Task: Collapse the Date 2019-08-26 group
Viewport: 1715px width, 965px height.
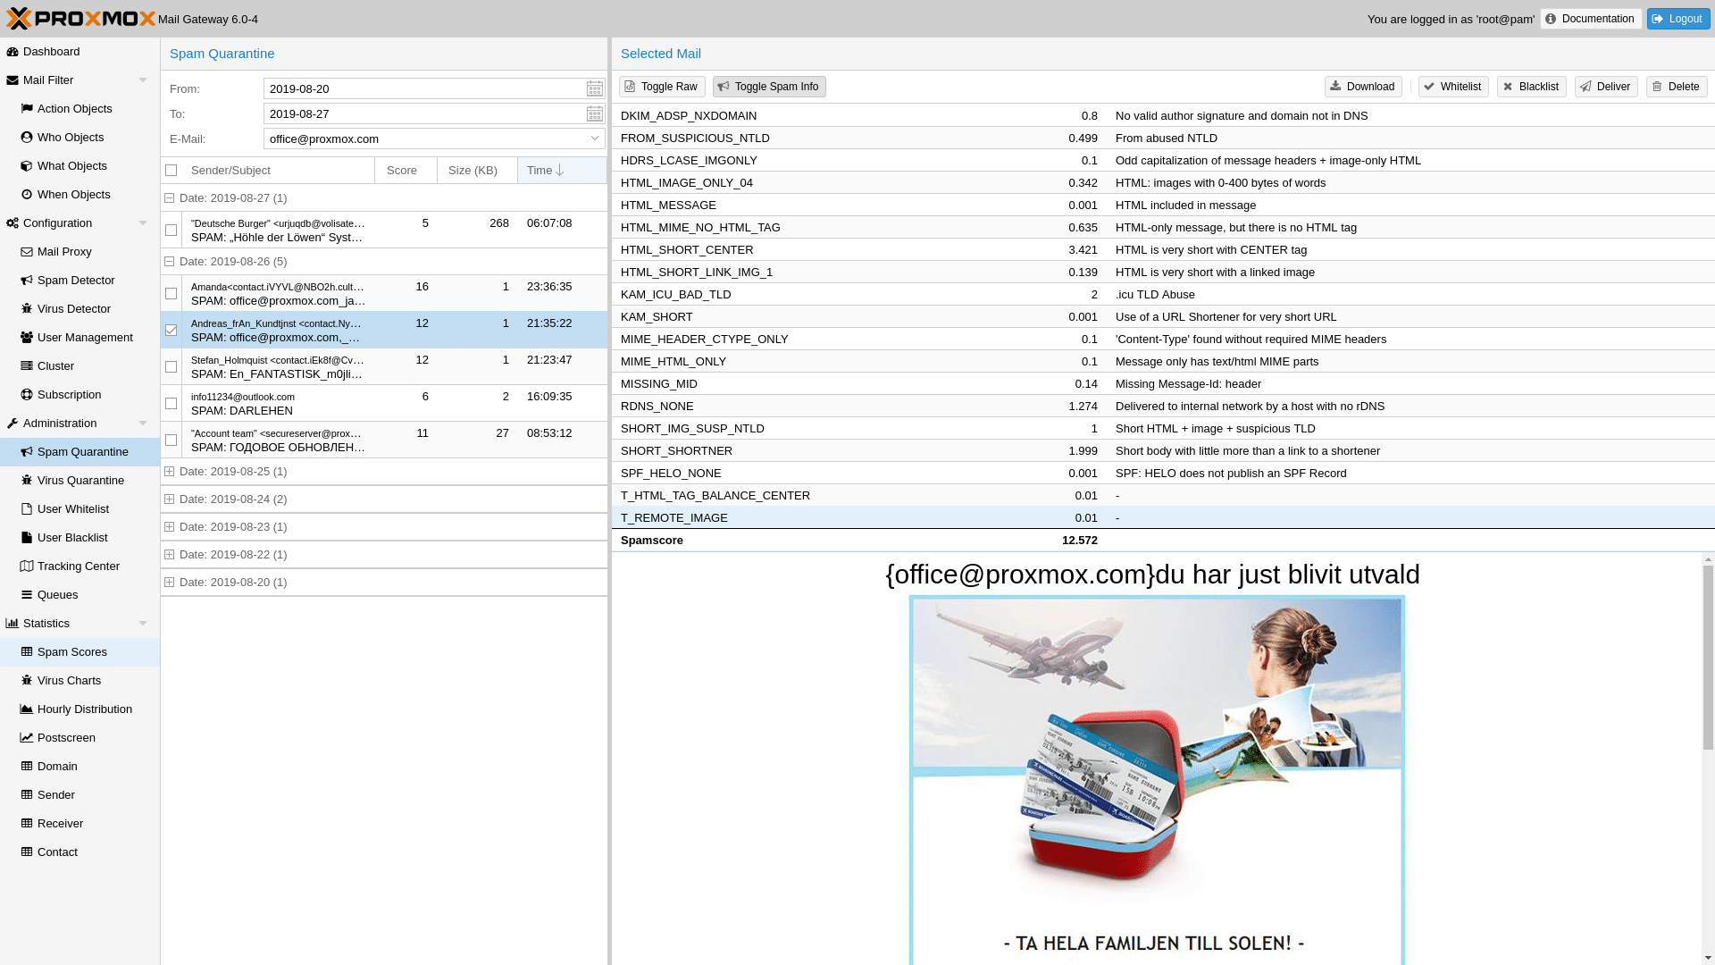Action: click(x=170, y=262)
